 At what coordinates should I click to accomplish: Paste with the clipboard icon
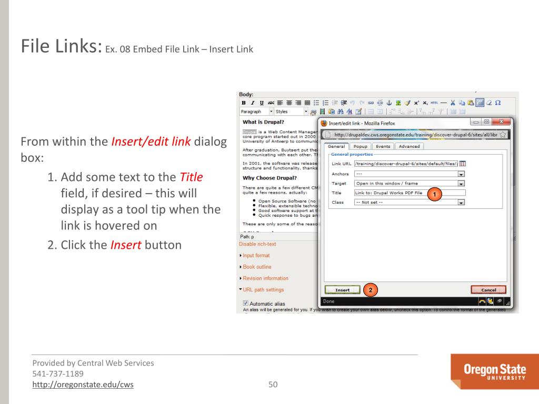(x=471, y=103)
